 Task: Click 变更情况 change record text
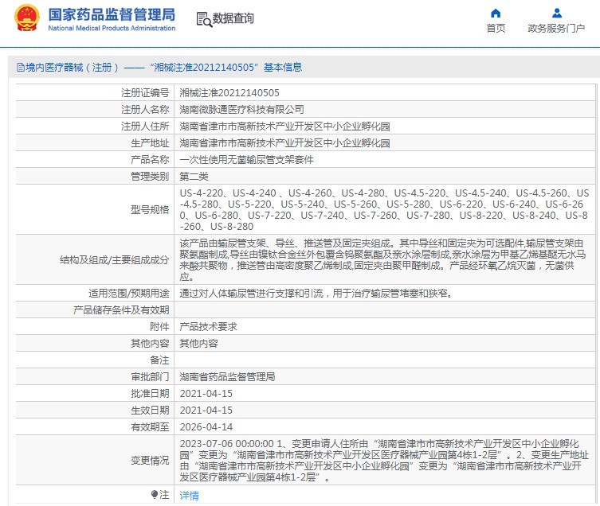384,461
